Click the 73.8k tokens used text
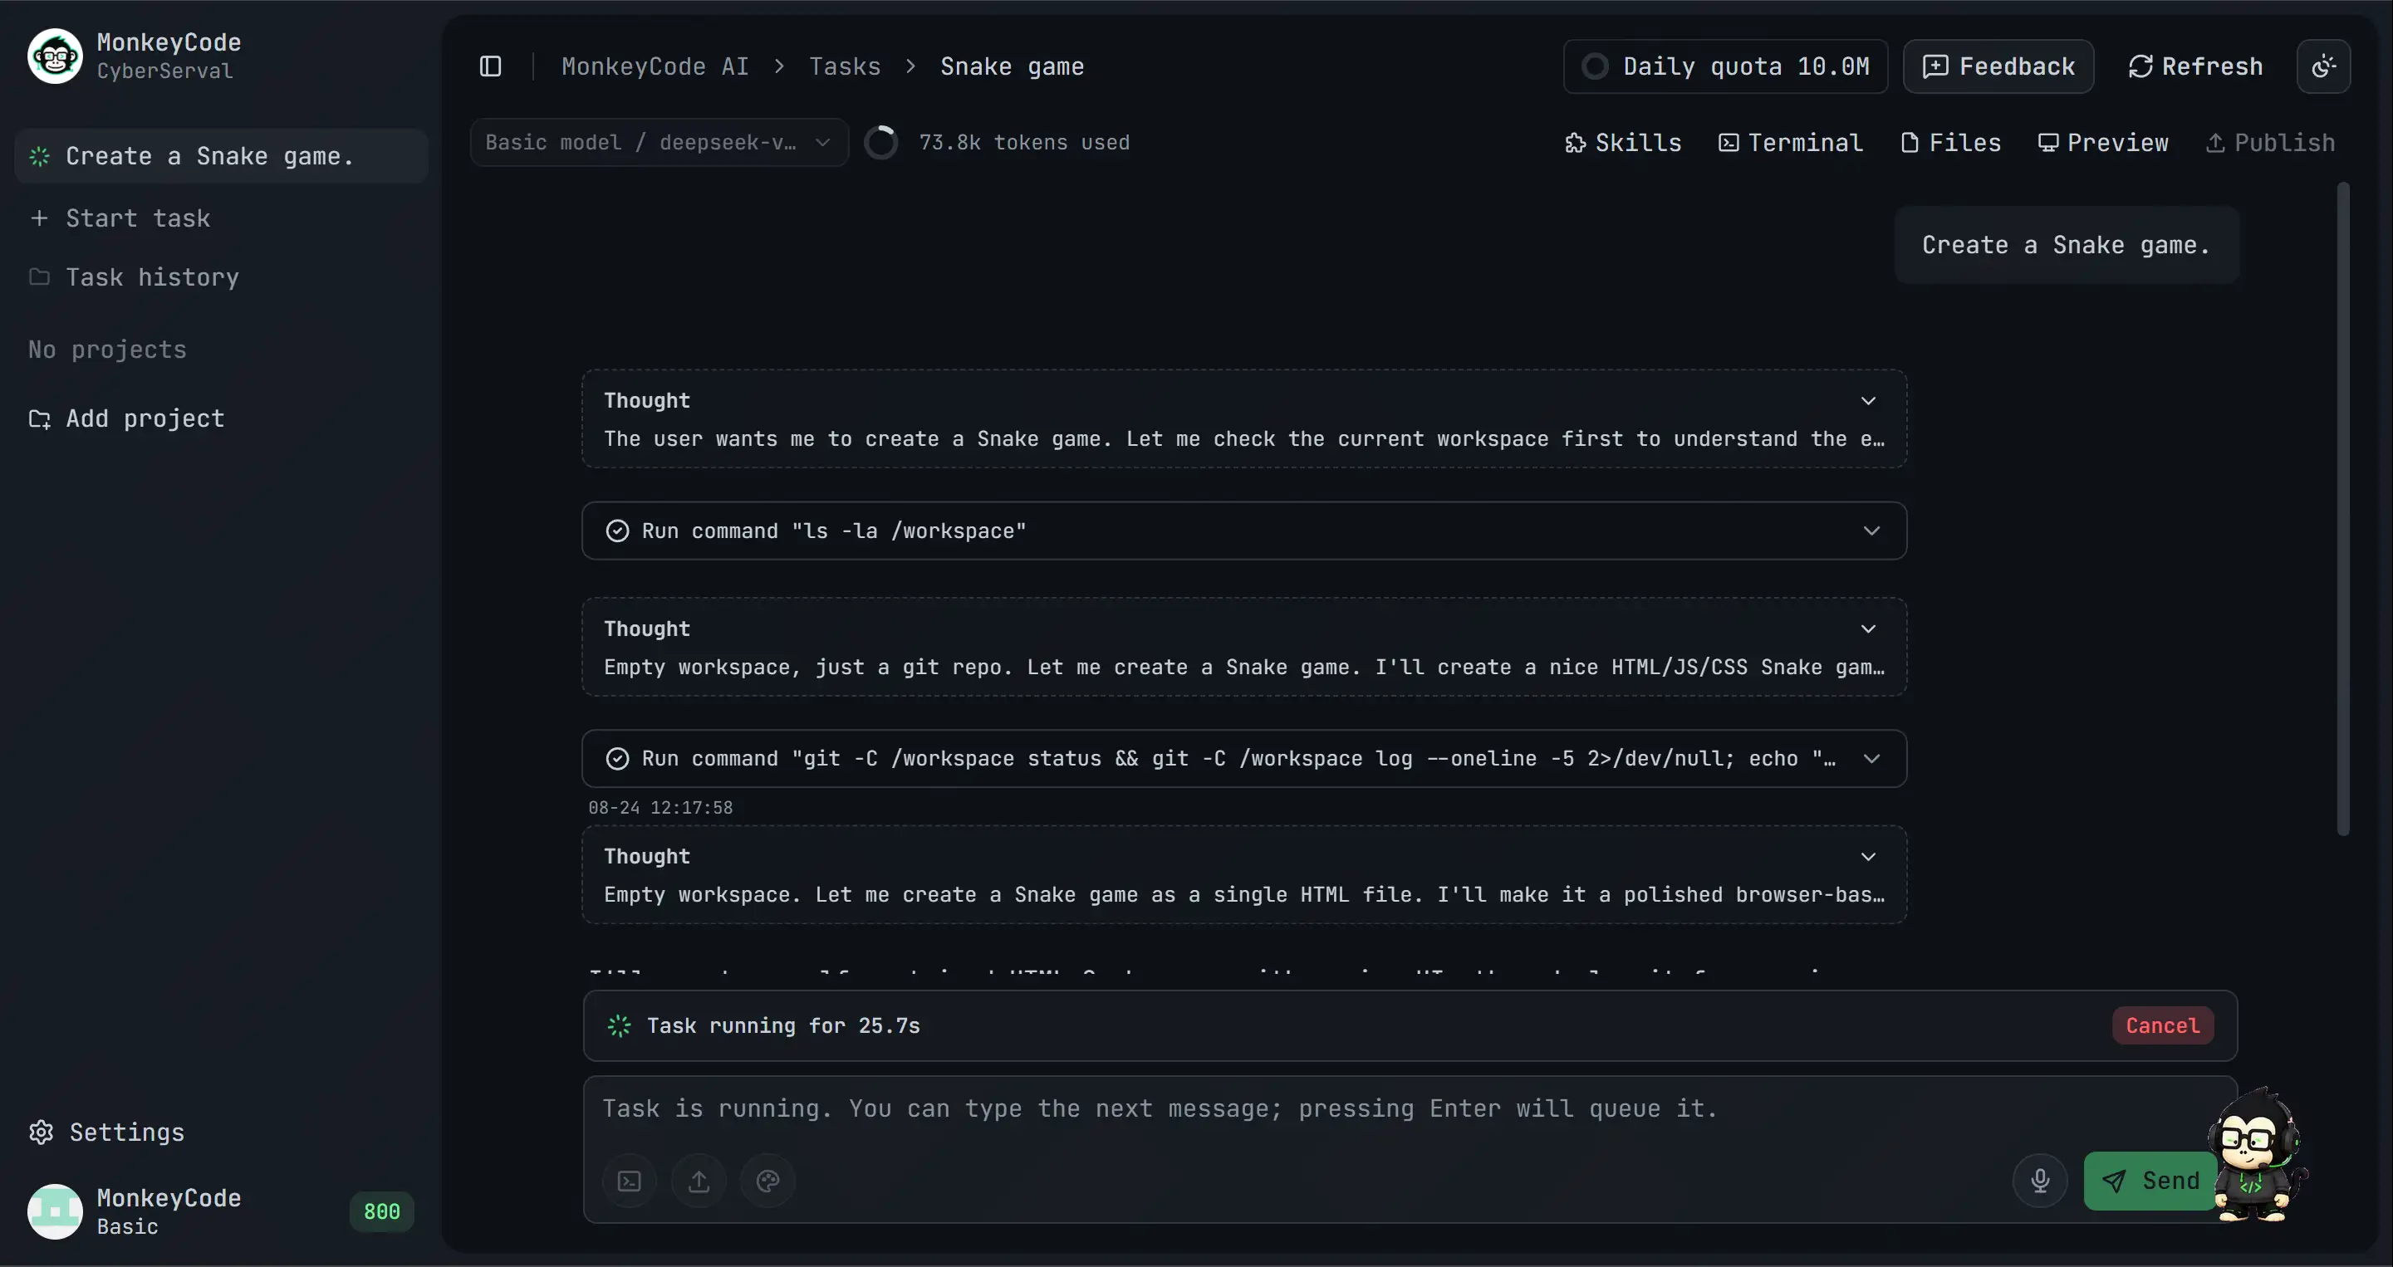The height and width of the screenshot is (1267, 2393). (x=1023, y=142)
